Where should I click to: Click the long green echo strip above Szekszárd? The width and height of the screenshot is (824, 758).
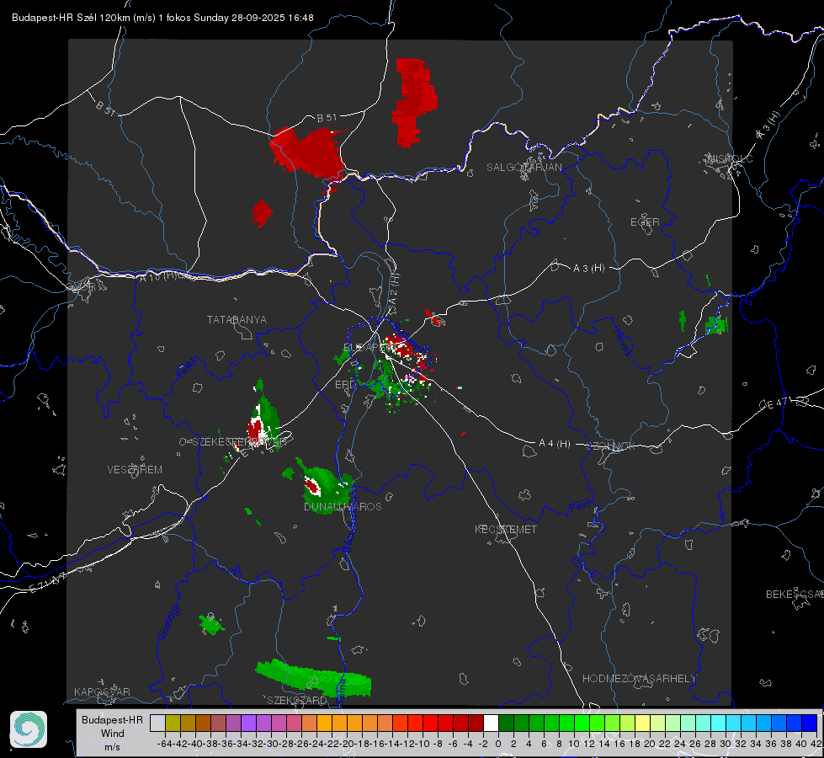[314, 677]
